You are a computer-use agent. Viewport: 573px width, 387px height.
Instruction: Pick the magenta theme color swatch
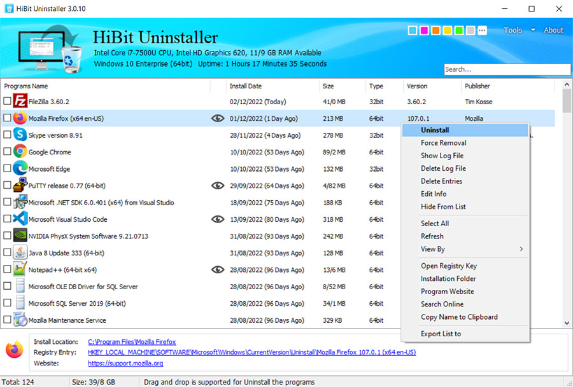tap(423, 30)
